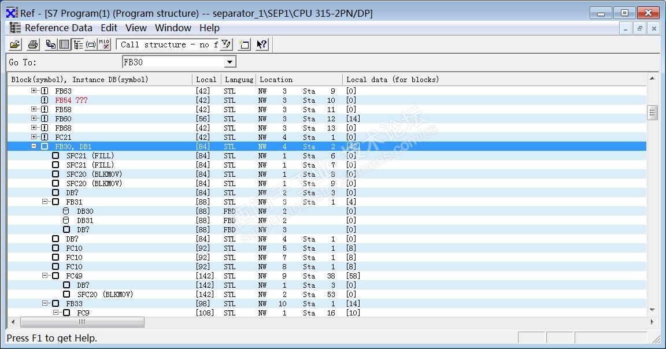Click the vertical scrollbar up arrow
Screen dimensions: 666x349
652,79
